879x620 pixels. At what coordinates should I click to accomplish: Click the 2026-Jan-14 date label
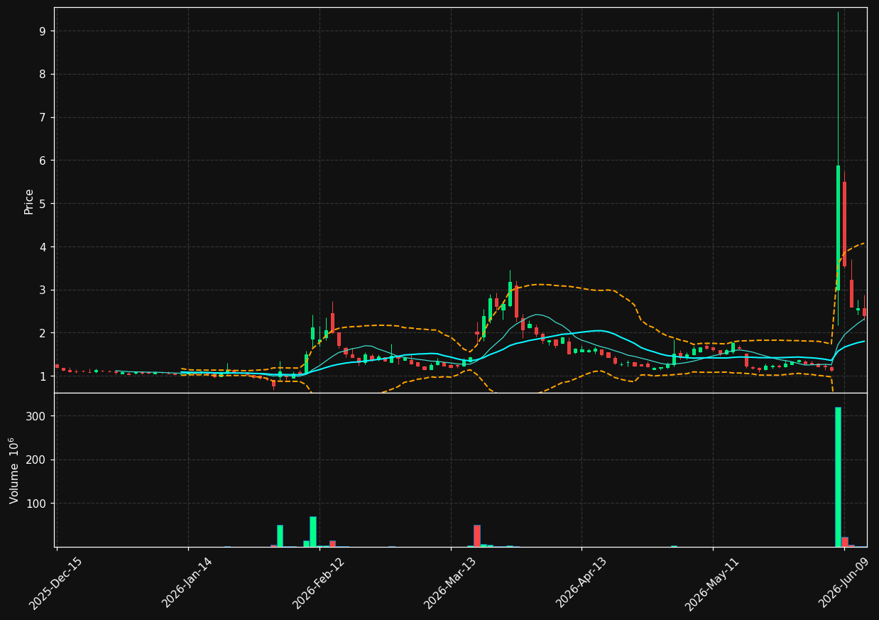[187, 583]
